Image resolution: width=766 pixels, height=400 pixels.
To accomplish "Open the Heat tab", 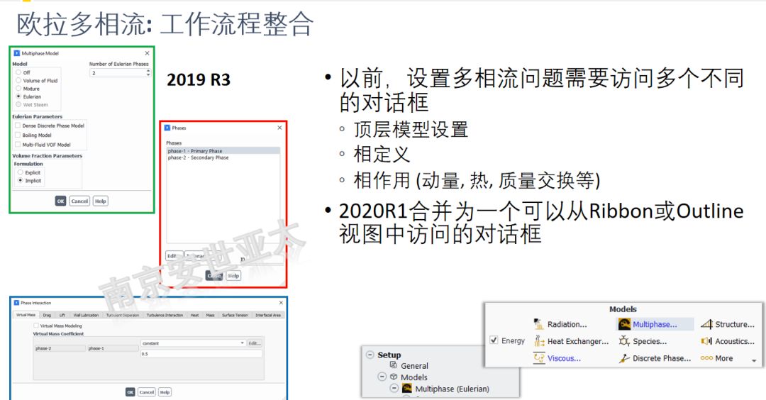I will (194, 316).
